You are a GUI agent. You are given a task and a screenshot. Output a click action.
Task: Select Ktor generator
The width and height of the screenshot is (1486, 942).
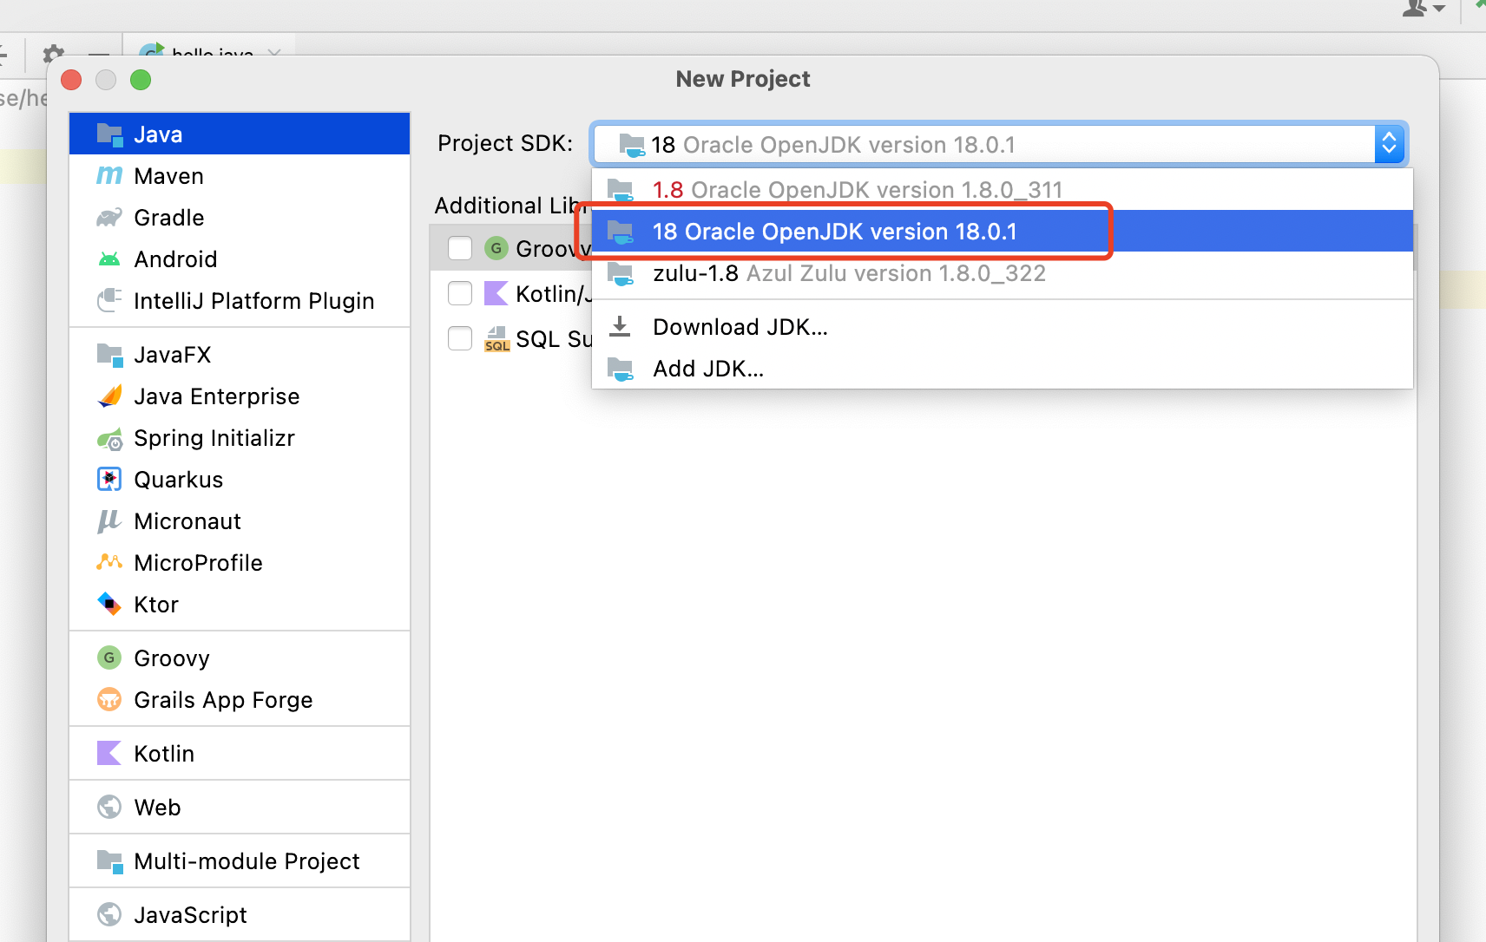(240, 605)
